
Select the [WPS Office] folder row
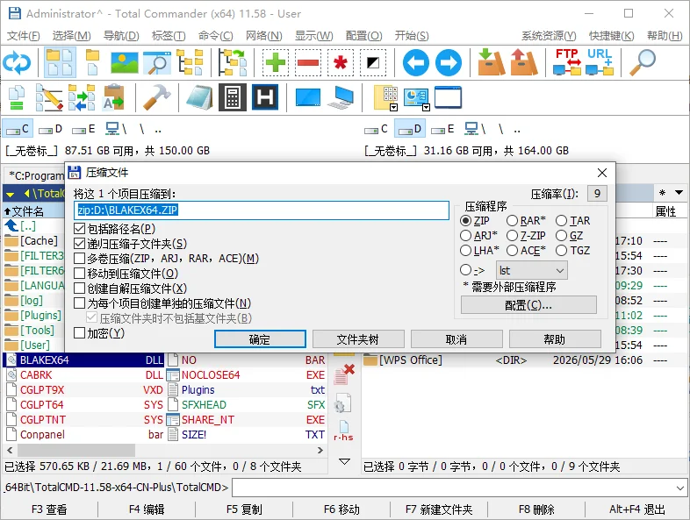click(x=524, y=360)
